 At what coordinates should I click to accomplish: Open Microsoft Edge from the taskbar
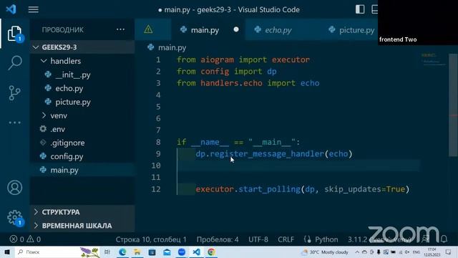122,252
